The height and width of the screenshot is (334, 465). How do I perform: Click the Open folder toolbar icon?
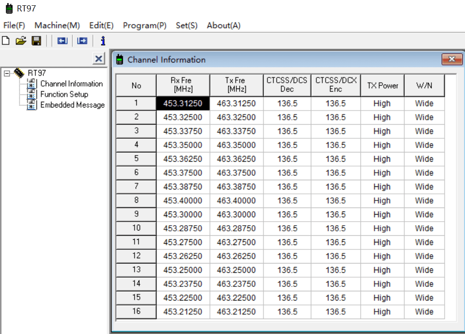21,41
